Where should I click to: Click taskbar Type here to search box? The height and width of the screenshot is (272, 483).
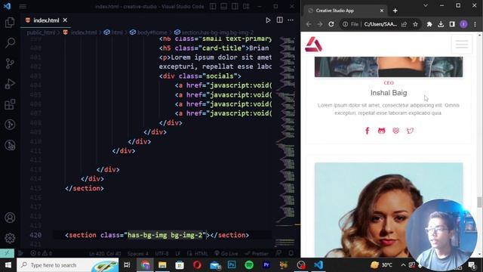point(67,265)
